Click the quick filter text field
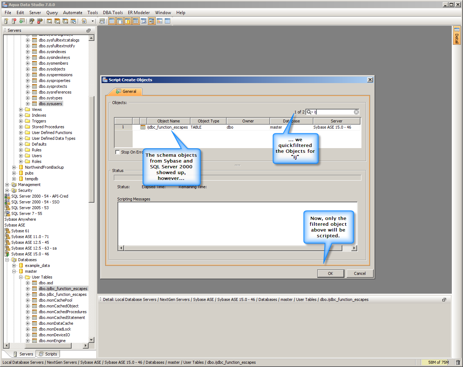The width and height of the screenshot is (463, 367). (333, 112)
